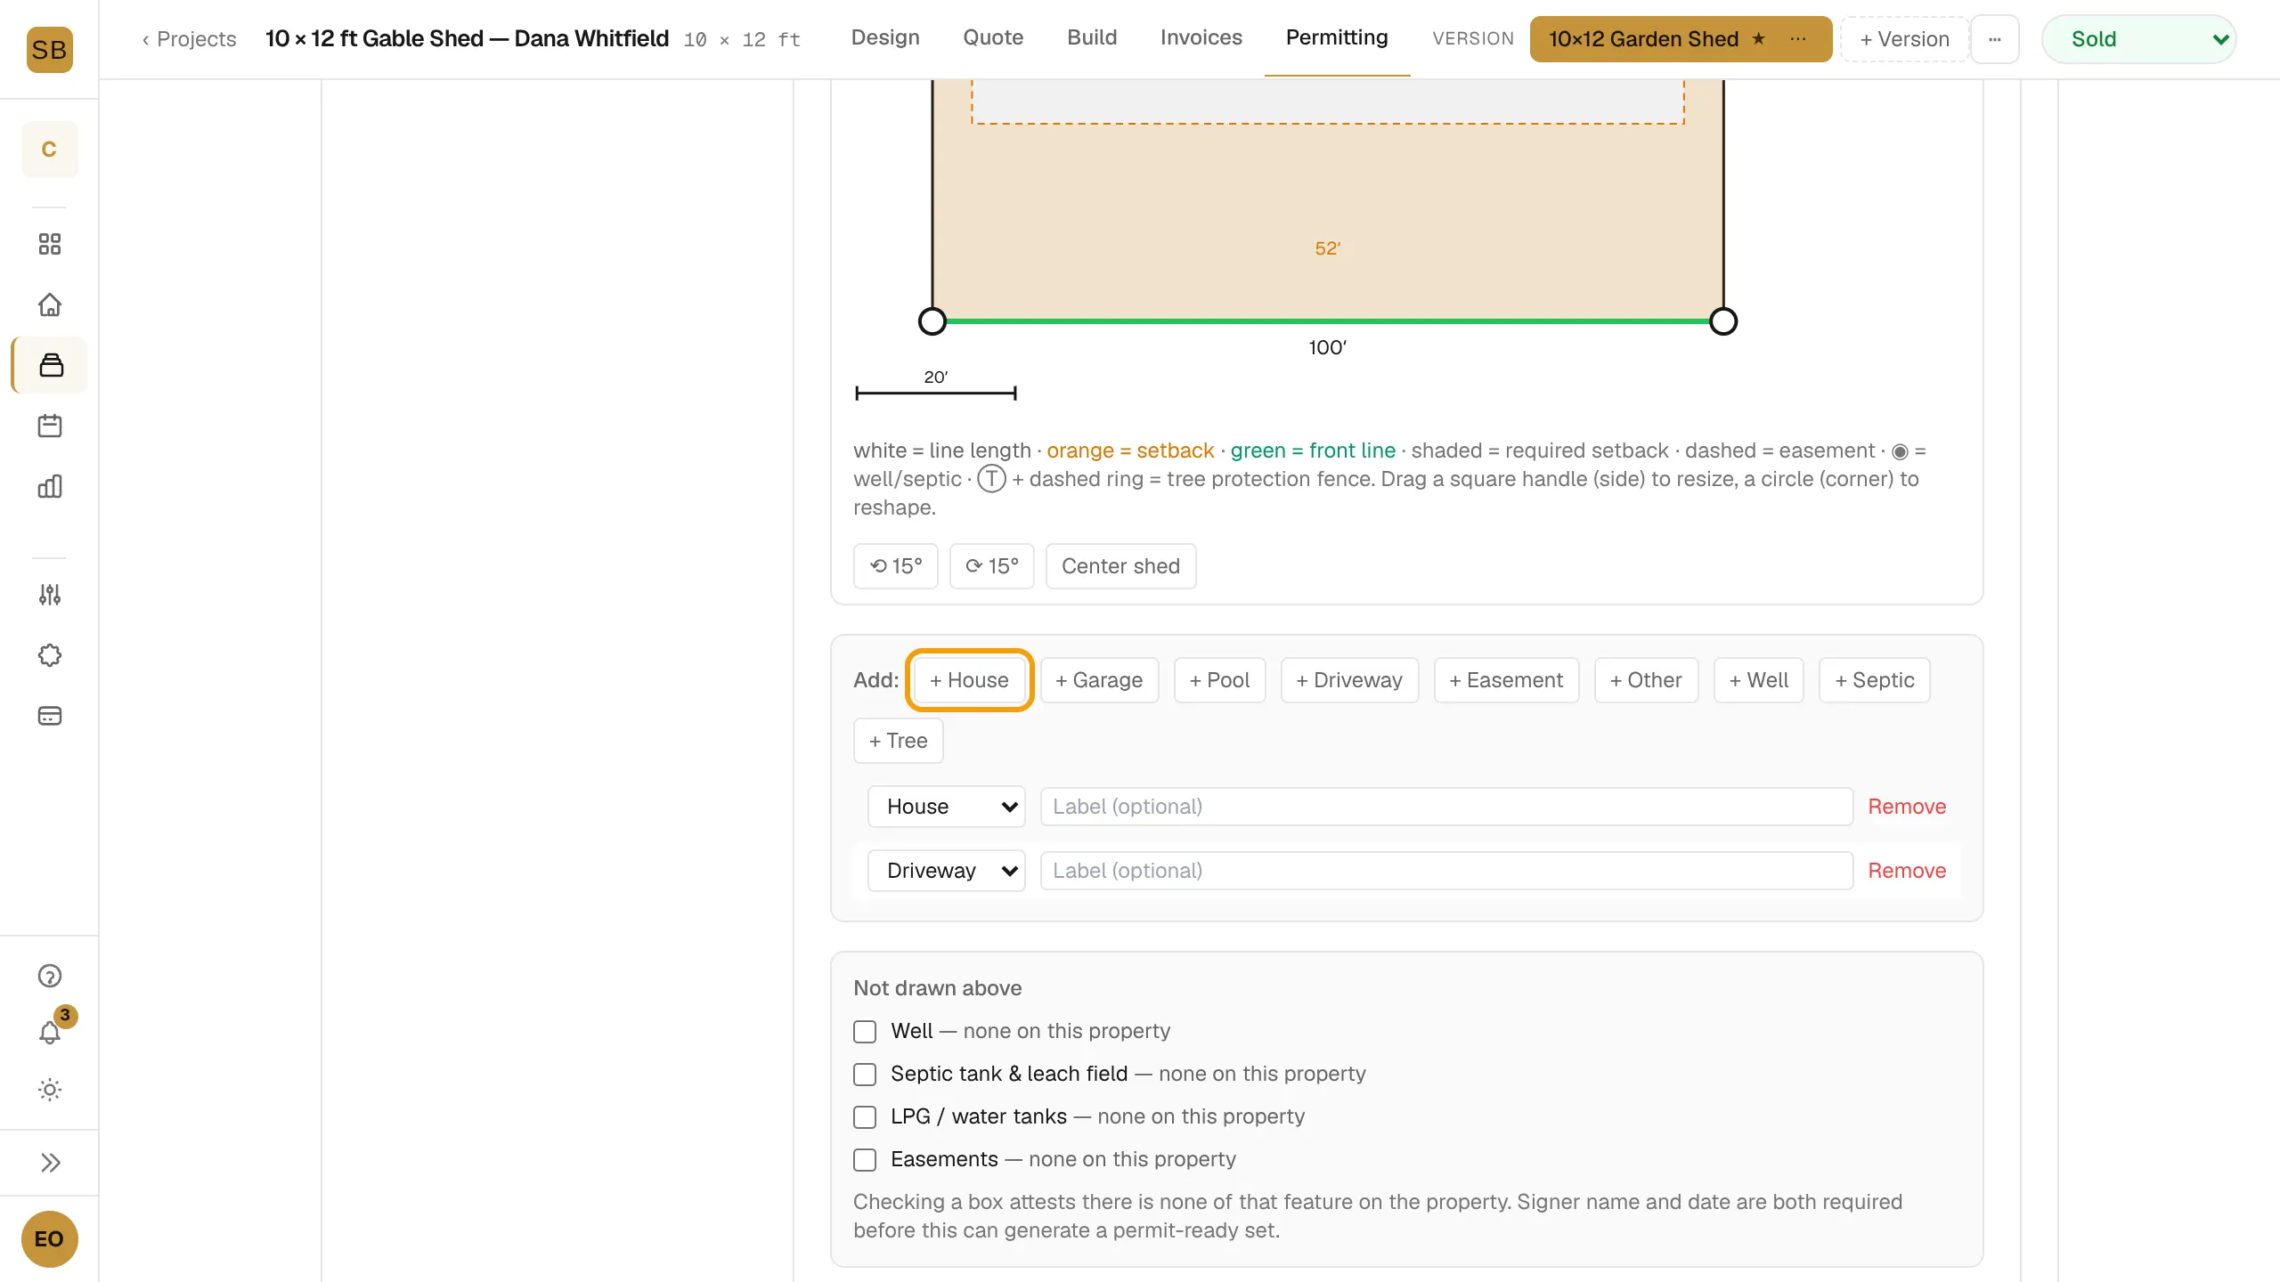Expand the sidebar with double chevron
Image resolution: width=2280 pixels, height=1282 pixels.
50,1163
